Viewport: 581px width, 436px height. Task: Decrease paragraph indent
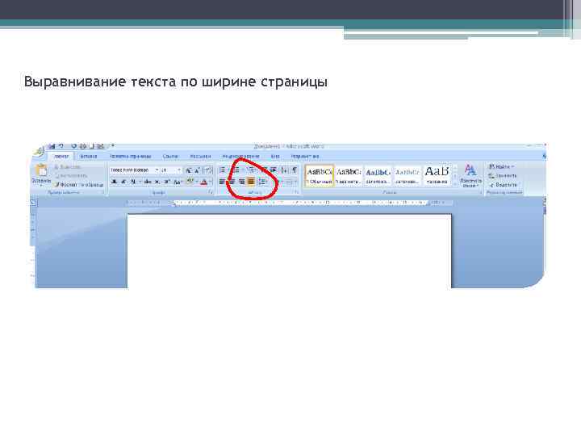click(x=264, y=170)
